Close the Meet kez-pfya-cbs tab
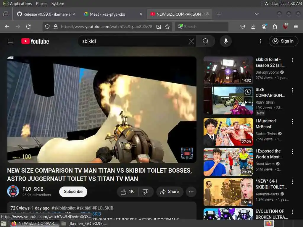Screen dimensions: 303x227 coord(141,14)
